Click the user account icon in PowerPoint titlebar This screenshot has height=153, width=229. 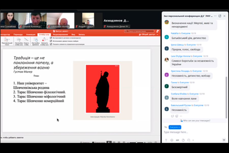[x=158, y=31]
